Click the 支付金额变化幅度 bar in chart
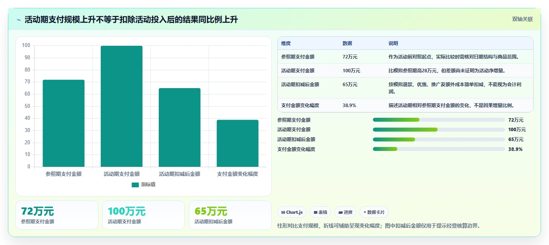Viewport: 549px width, 245px height. point(238,143)
